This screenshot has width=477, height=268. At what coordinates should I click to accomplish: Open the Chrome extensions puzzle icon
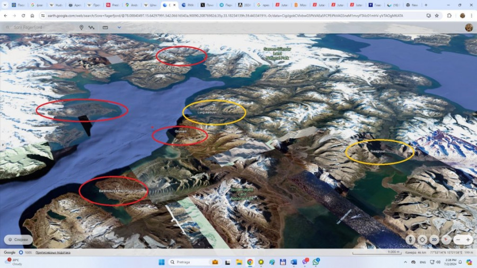tap(449, 15)
